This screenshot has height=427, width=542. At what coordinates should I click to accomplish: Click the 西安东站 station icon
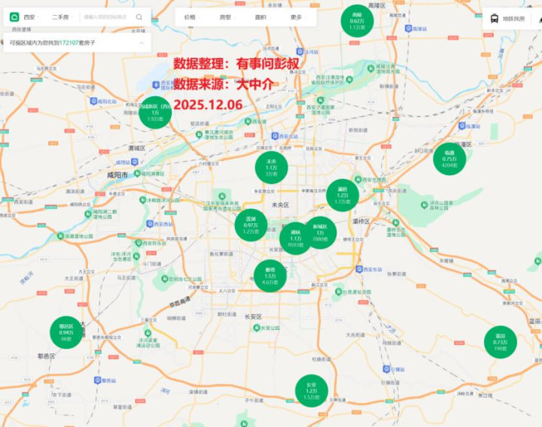click(359, 269)
